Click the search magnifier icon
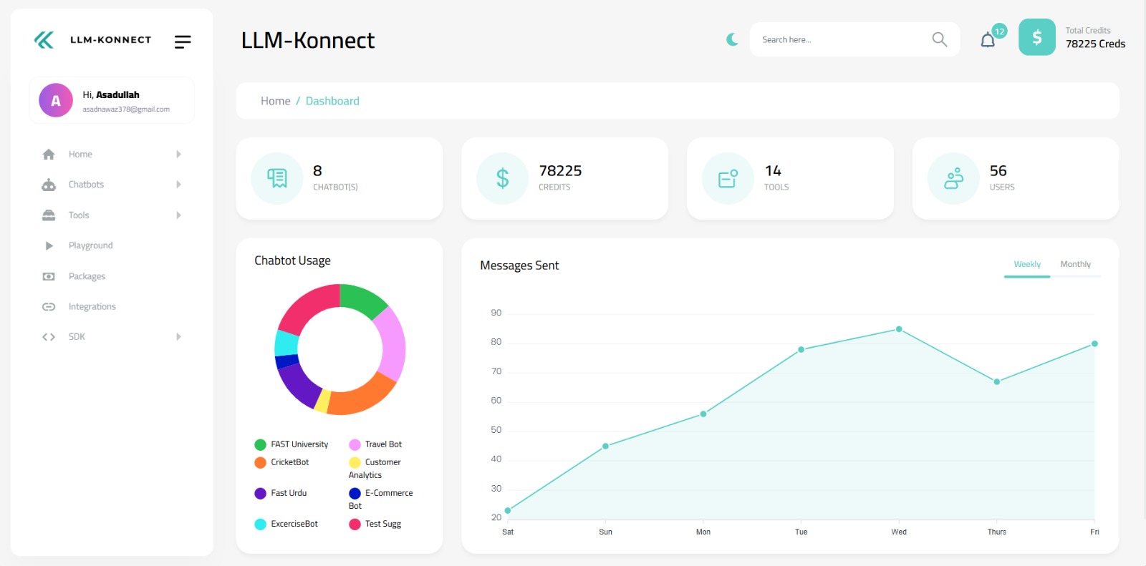Image resolution: width=1146 pixels, height=566 pixels. [939, 39]
